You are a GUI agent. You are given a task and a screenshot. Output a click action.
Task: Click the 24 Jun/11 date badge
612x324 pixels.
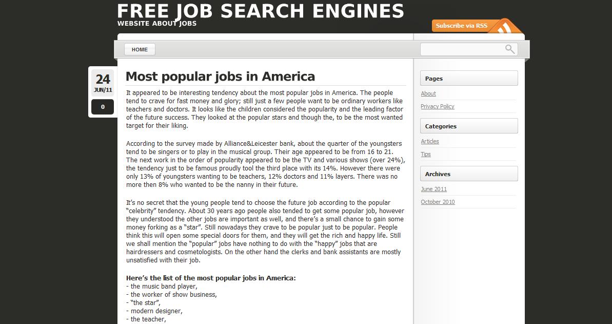[103, 83]
